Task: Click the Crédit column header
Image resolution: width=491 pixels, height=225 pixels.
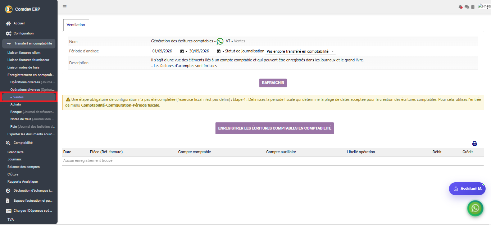Action: [x=468, y=152]
